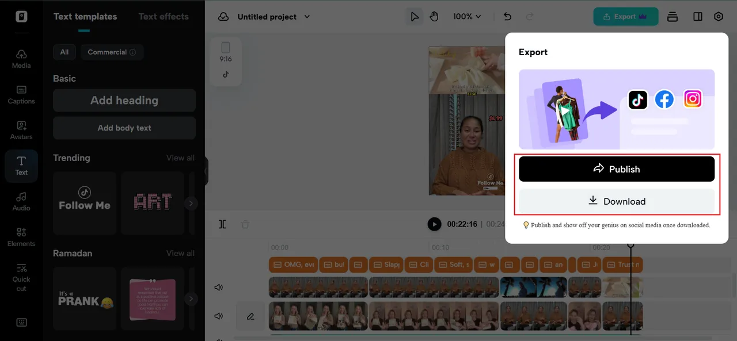Click View all next to Trending
This screenshot has height=341, width=737.
180,158
